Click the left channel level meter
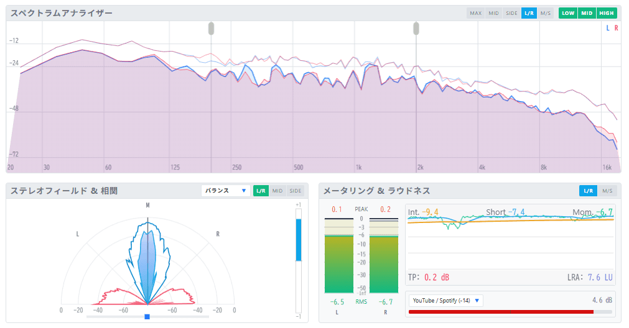Image resolution: width=629 pixels, height=328 pixels. [339, 255]
